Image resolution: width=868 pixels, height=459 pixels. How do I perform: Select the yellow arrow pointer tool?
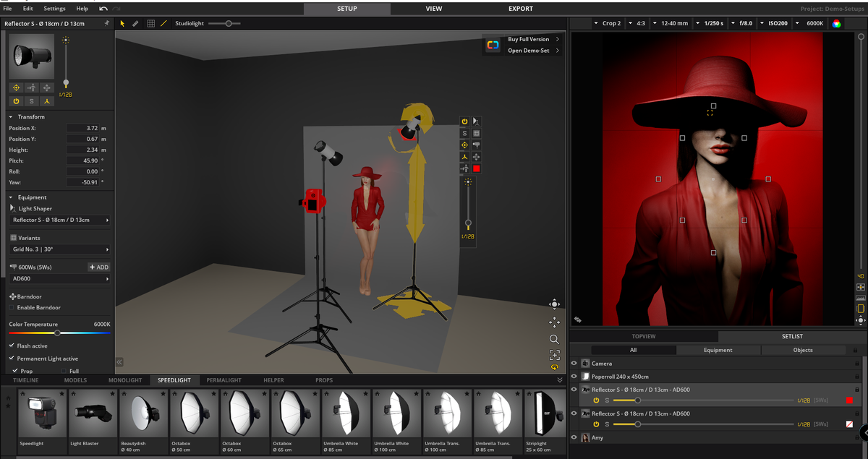[x=122, y=23]
